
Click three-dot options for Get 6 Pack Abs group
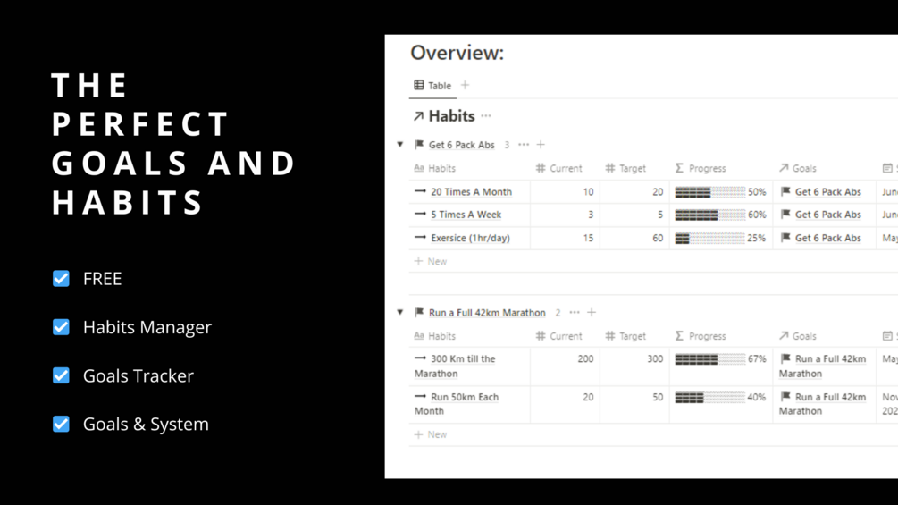[x=524, y=145]
